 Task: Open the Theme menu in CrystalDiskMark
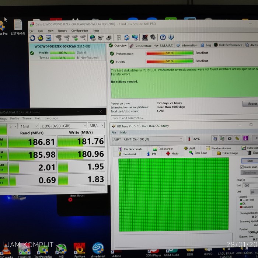[27, 118]
